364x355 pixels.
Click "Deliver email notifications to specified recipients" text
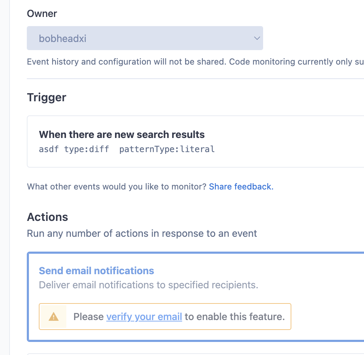coord(148,285)
